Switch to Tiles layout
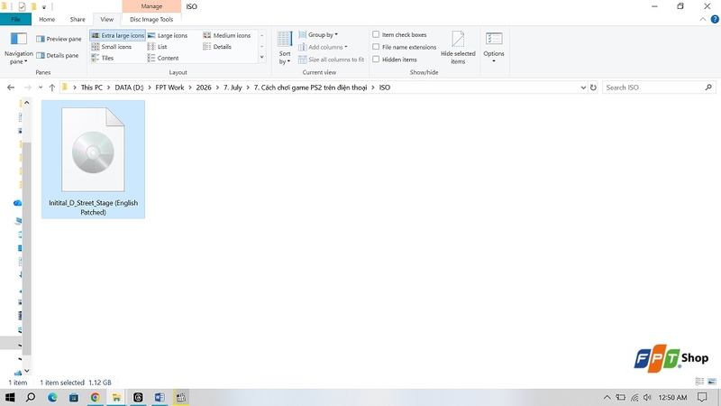This screenshot has height=406, width=721. 103,58
